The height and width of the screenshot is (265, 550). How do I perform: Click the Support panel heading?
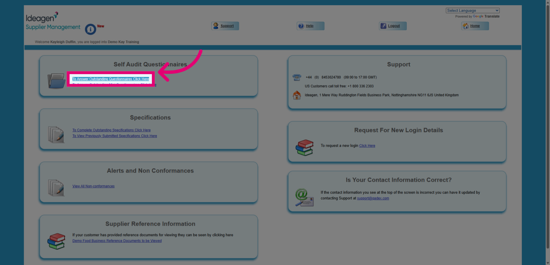point(398,65)
